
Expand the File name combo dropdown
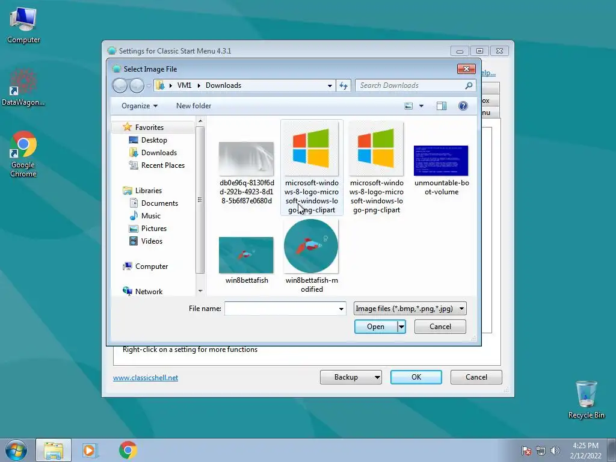(341, 309)
